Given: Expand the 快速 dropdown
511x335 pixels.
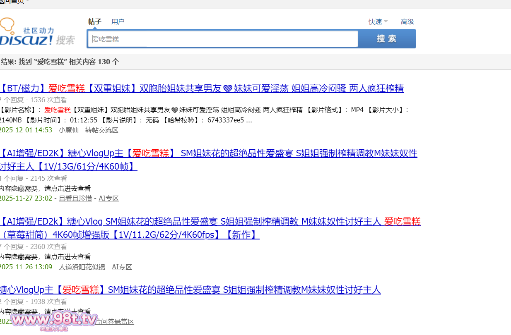Looking at the screenshot, I should 375,22.
